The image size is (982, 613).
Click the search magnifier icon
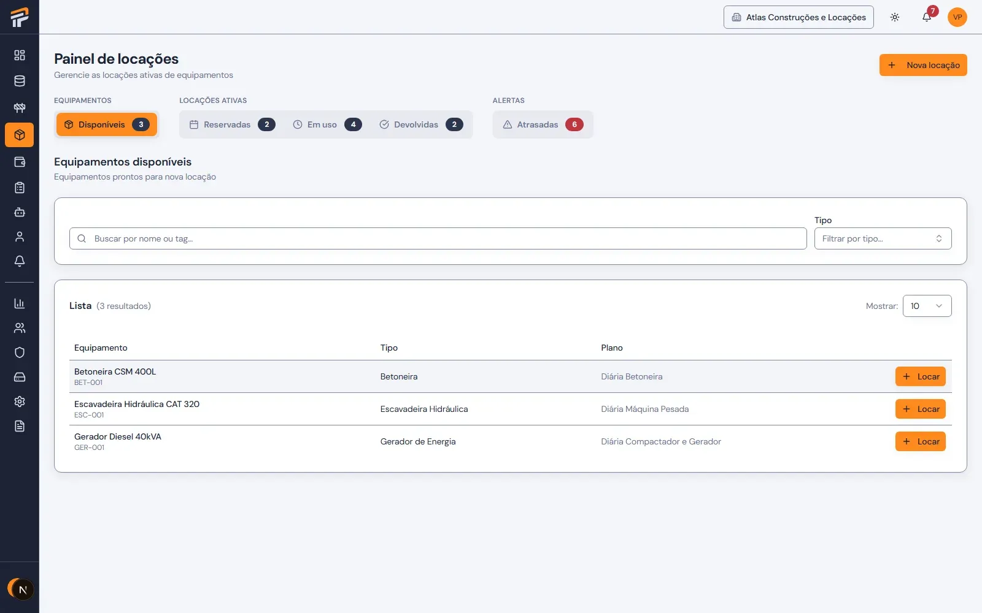coord(82,238)
